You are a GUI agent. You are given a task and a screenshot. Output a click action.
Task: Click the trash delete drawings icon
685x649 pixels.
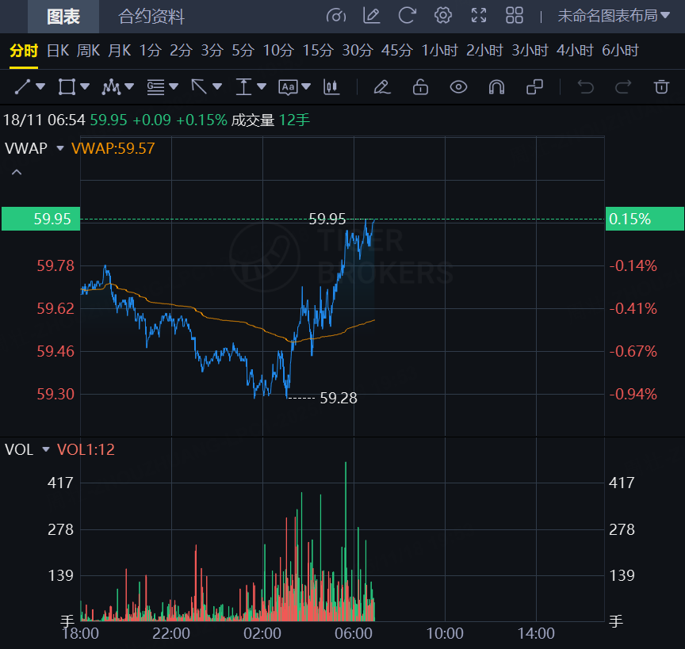661,86
